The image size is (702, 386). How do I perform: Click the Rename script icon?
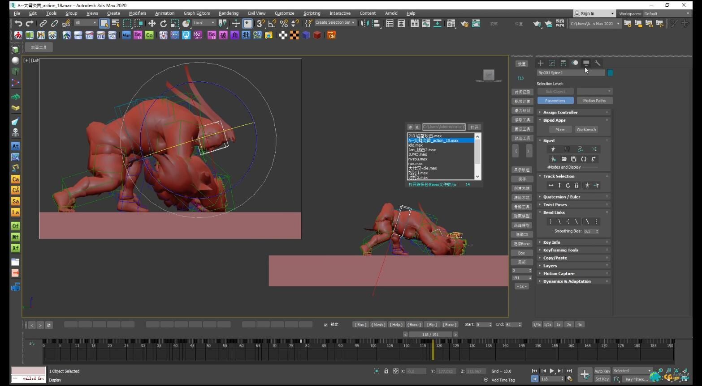coord(197,35)
